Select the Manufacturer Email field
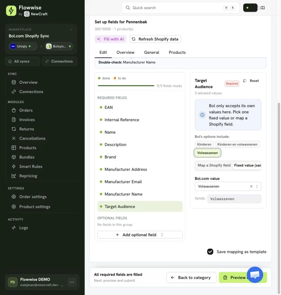 click(x=140, y=182)
